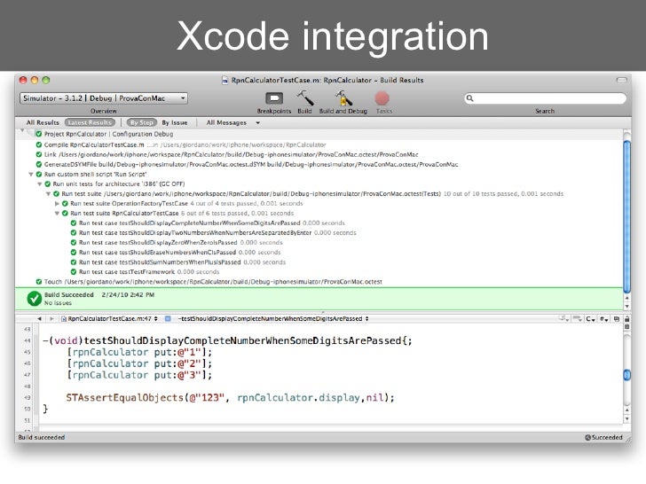The width and height of the screenshot is (646, 484).
Task: Open the Simulator - 3.1.2 Debug overview dropdown
Action: [104, 98]
